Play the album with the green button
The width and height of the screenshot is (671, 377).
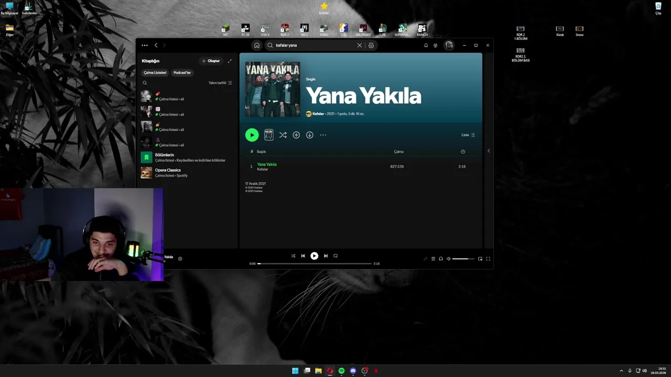pos(252,135)
